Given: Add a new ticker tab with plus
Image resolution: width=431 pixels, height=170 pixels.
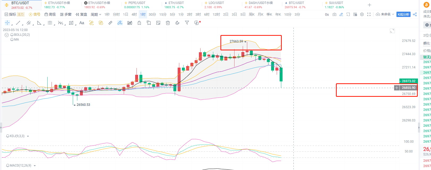Looking at the screenshot, I should pyautogui.click(x=369, y=5).
